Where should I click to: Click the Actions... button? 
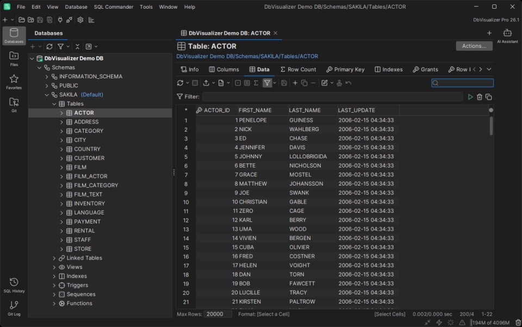(474, 46)
